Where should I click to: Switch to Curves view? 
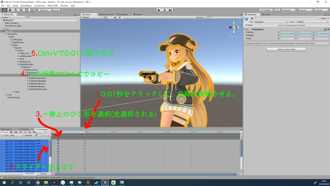[43, 174]
